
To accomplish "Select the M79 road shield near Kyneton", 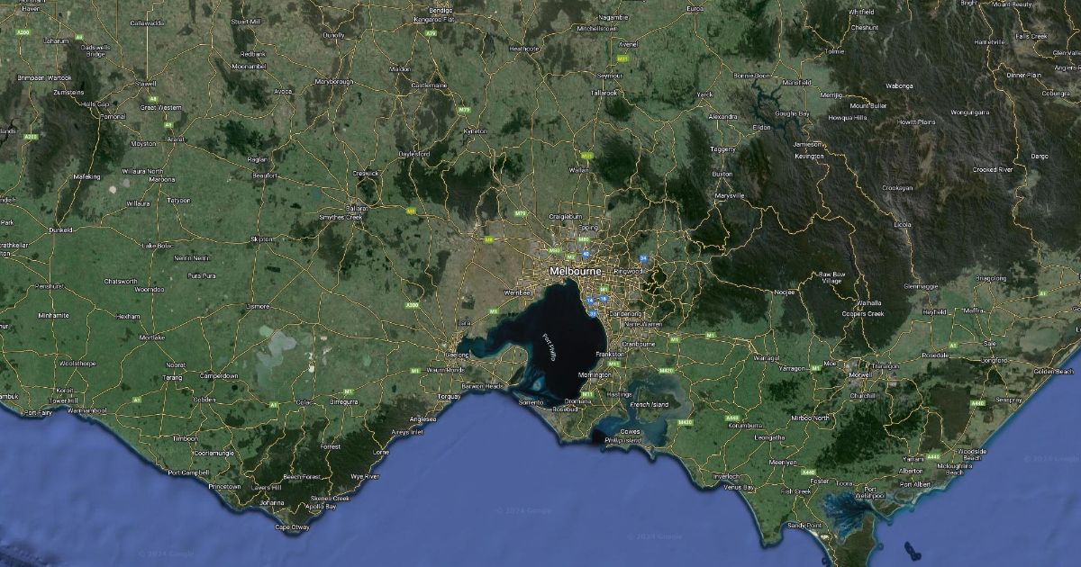I will point(464,110).
